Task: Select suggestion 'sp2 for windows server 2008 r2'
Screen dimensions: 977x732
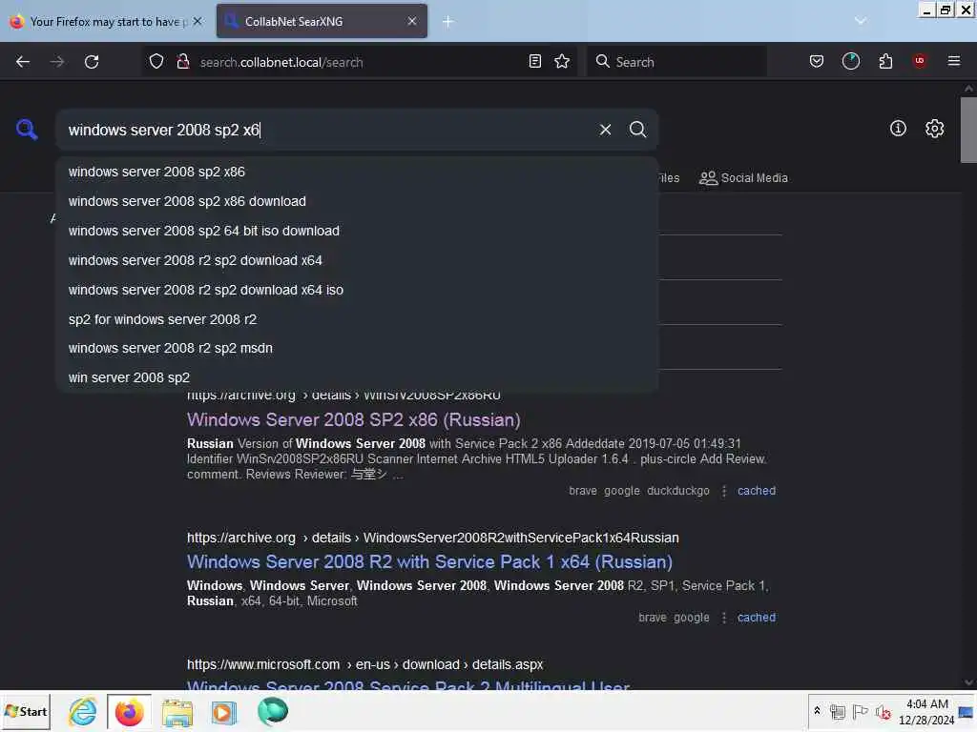Action: point(357,319)
